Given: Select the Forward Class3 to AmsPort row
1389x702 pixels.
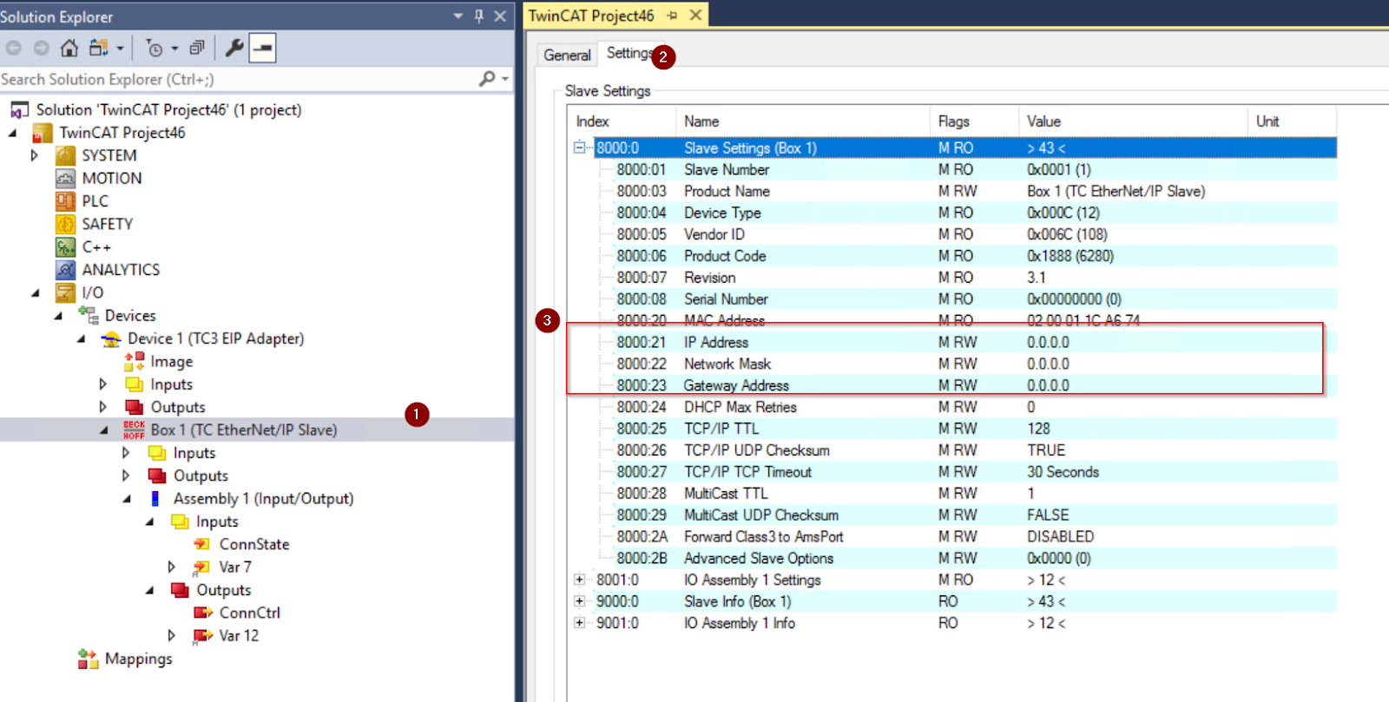Looking at the screenshot, I should pos(952,536).
